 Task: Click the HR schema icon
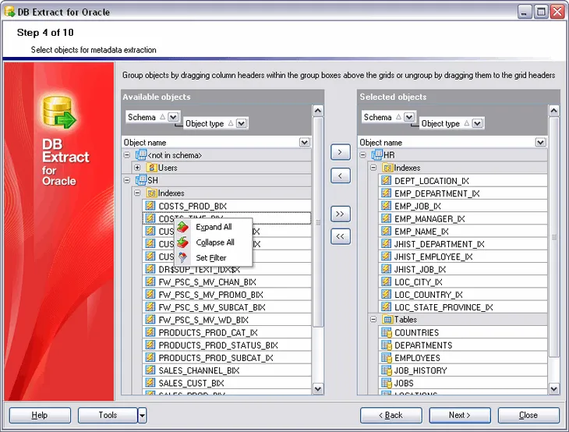click(376, 155)
